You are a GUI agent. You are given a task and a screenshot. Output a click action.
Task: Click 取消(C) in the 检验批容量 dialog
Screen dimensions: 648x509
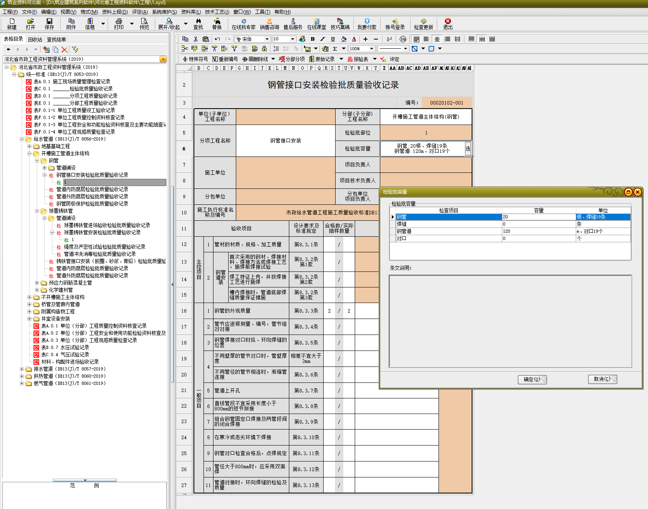pyautogui.click(x=603, y=379)
